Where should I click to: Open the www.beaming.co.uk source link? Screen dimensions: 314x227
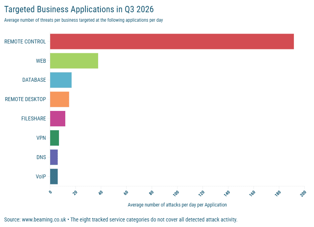(44, 219)
